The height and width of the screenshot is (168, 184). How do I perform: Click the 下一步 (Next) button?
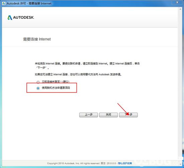[x=128, y=115]
